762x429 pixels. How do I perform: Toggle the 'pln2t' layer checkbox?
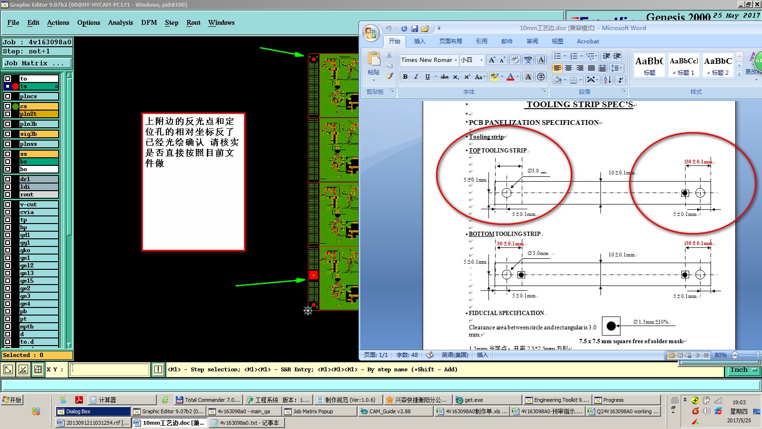coord(8,114)
